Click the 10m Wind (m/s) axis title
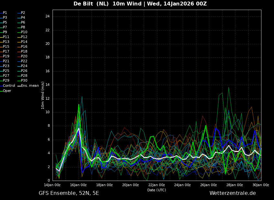Viewport: 274px width, 200px height. tap(43, 95)
